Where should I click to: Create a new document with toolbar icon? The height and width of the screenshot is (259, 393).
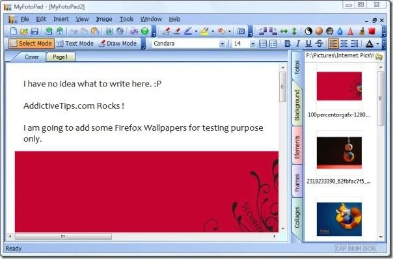coord(13,31)
